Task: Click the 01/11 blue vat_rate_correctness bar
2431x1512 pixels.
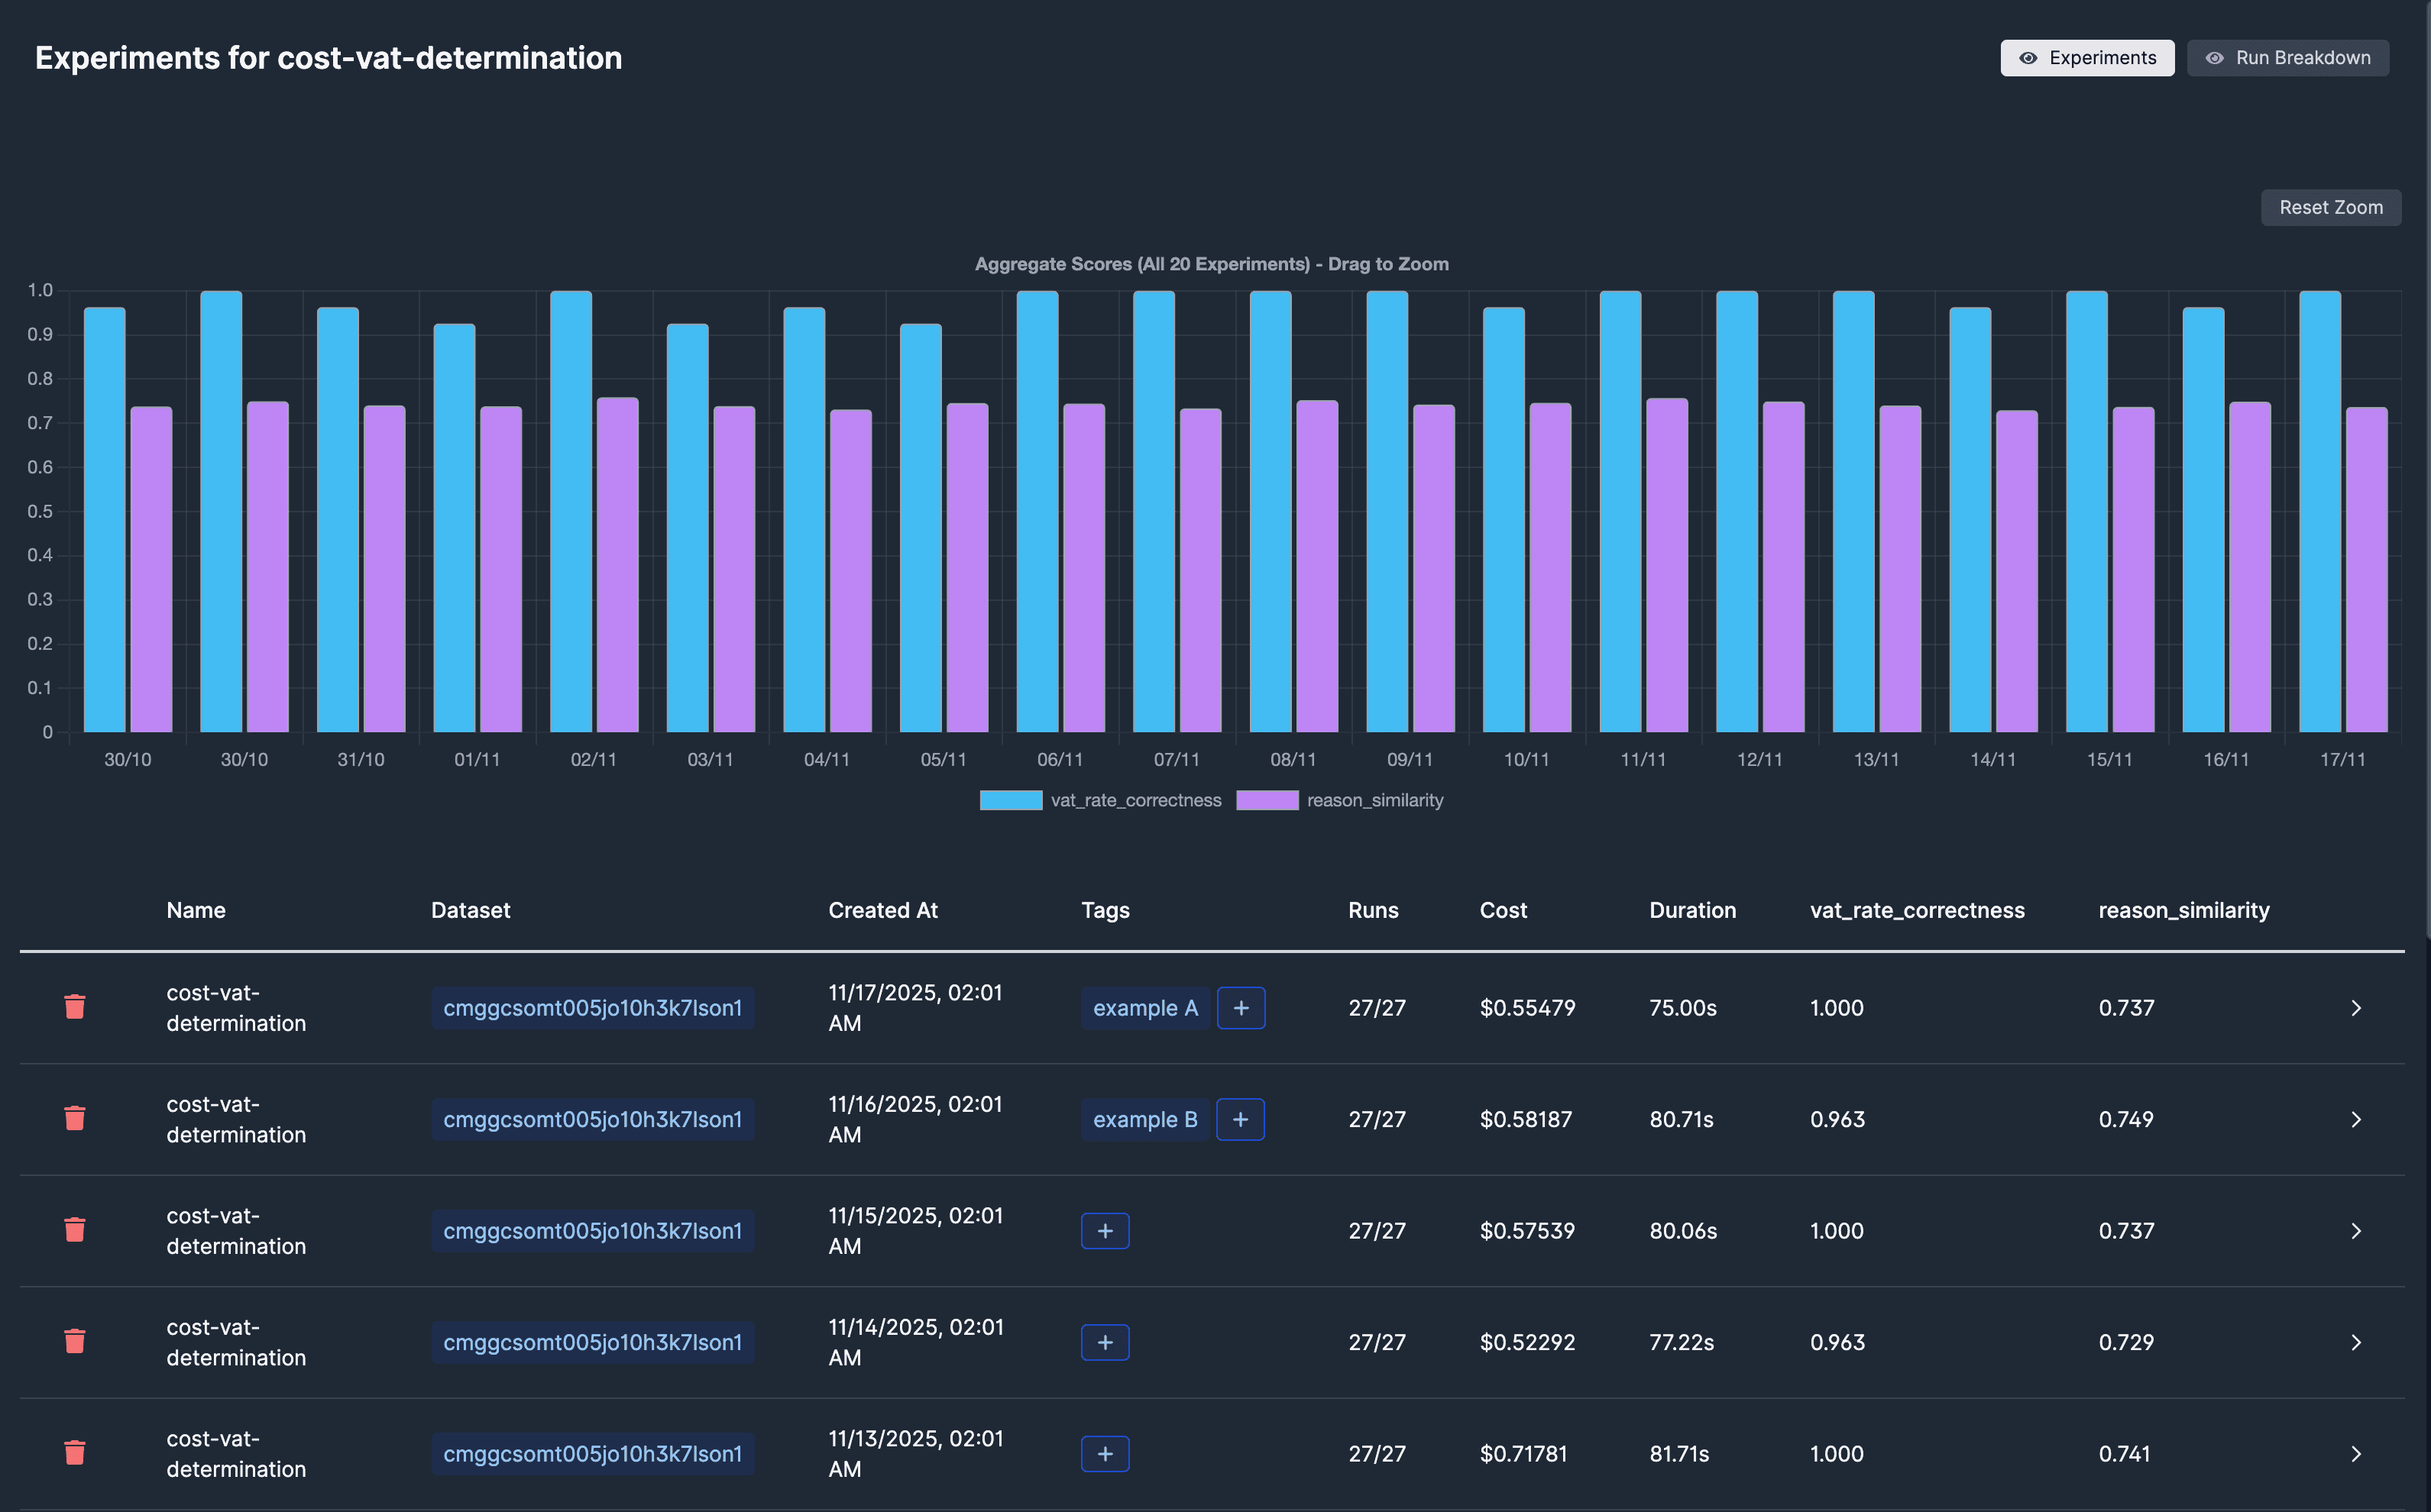Action: pyautogui.click(x=454, y=528)
